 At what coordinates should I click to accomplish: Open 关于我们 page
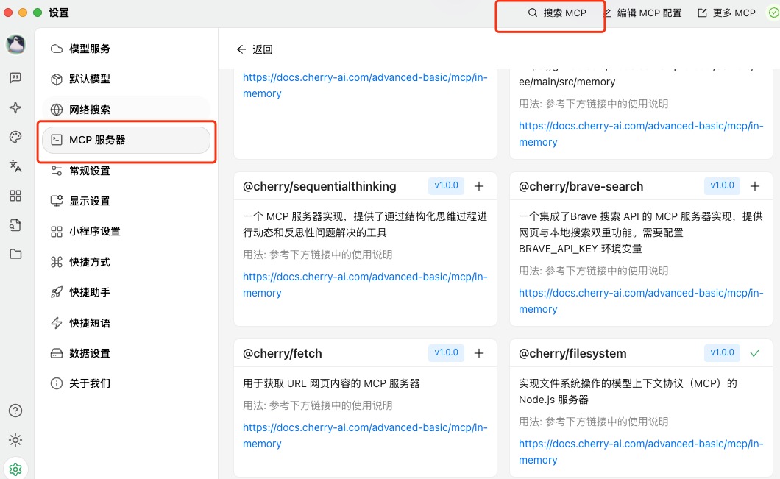pos(127,383)
